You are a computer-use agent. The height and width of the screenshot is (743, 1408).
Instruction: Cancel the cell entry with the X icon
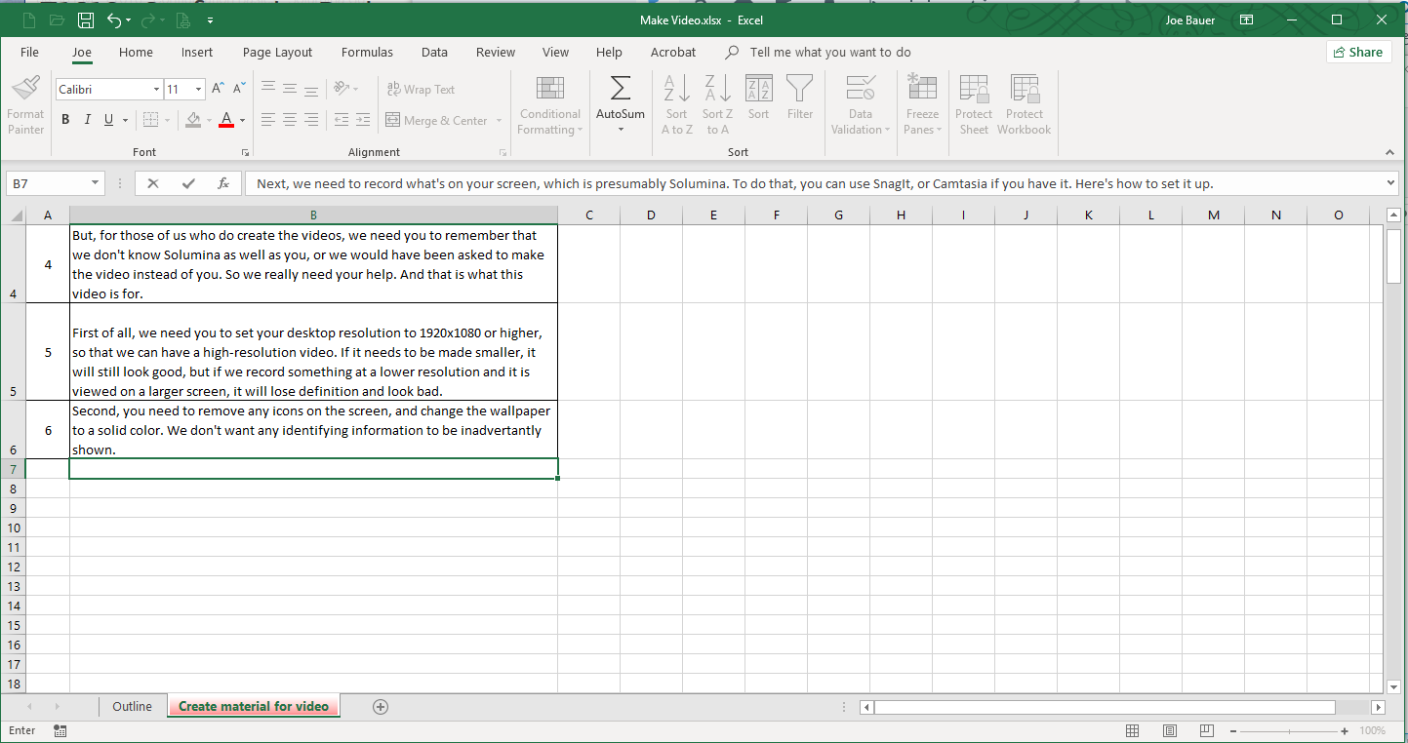pyautogui.click(x=153, y=183)
